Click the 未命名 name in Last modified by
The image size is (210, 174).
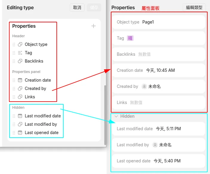coord(165,145)
